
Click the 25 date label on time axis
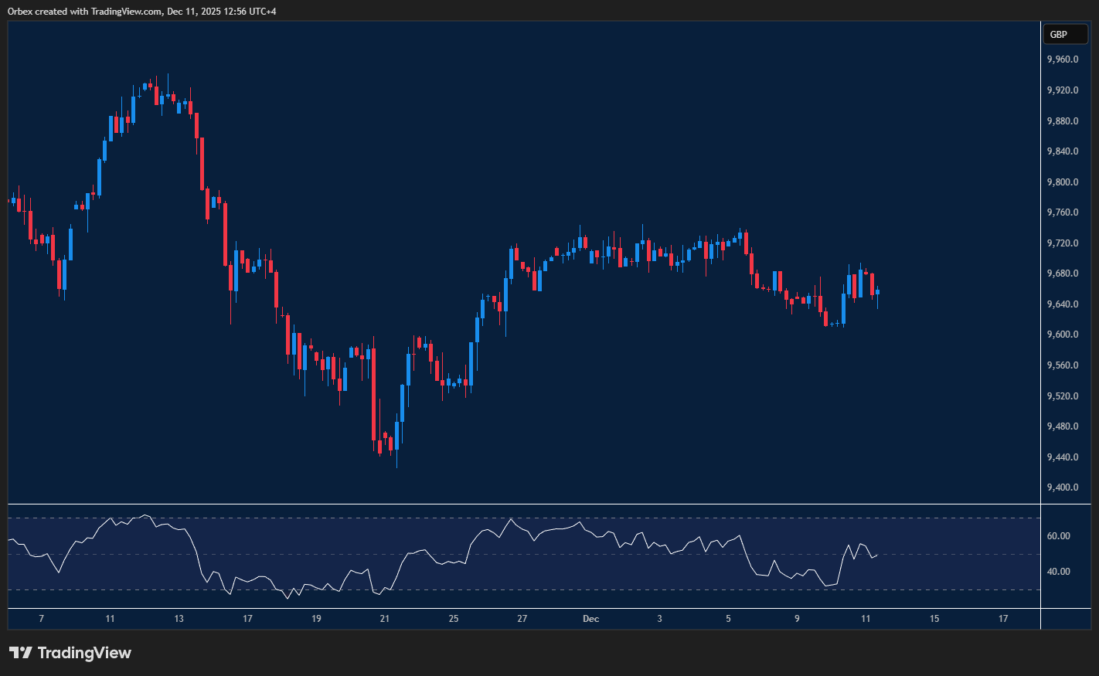(x=454, y=619)
